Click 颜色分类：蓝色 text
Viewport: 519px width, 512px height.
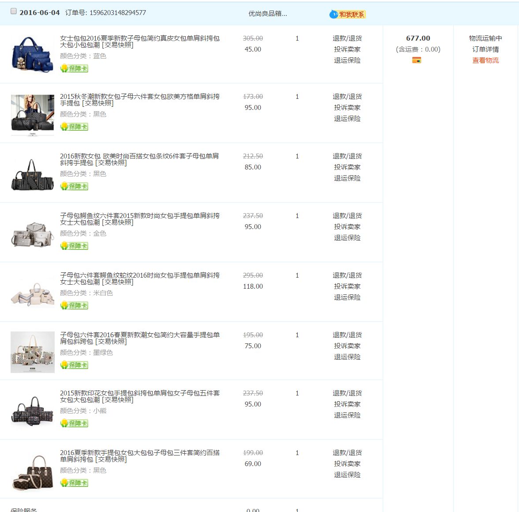click(83, 56)
